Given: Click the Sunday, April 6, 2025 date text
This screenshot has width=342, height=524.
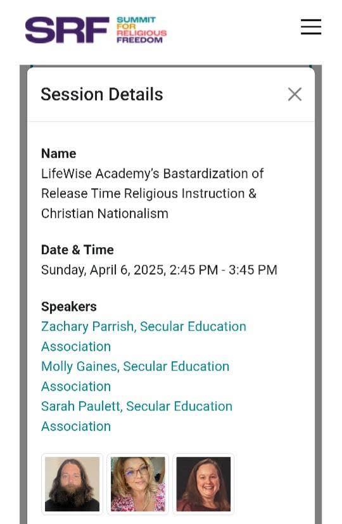Looking at the screenshot, I should (x=103, y=270).
